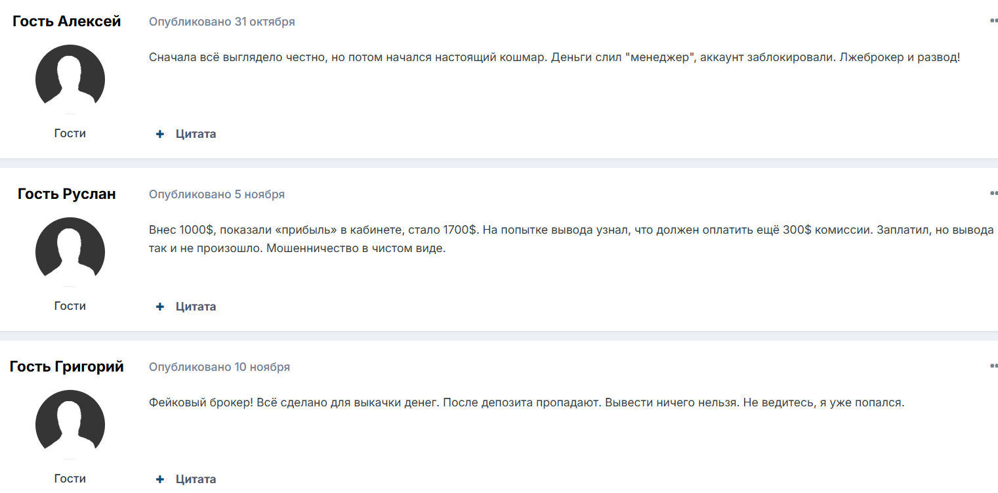Click the plus icon beside Цитата in Алексей's post

click(x=159, y=133)
